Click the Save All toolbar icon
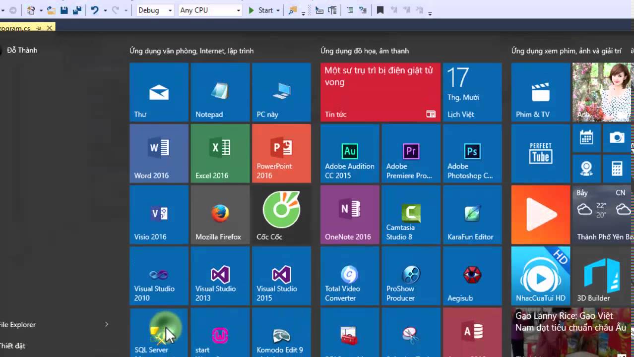The height and width of the screenshot is (357, 634). pos(77,10)
